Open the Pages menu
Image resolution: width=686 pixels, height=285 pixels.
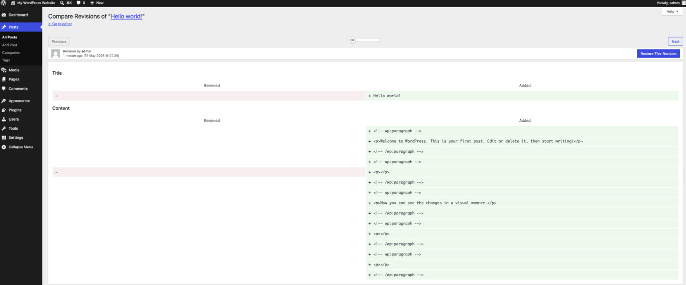tap(21, 79)
